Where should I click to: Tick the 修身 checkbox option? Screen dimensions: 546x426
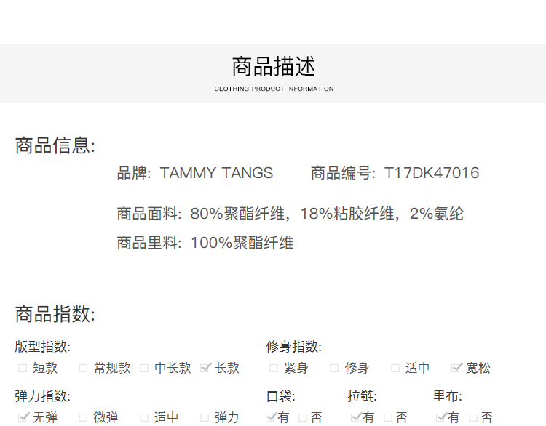[x=334, y=369]
